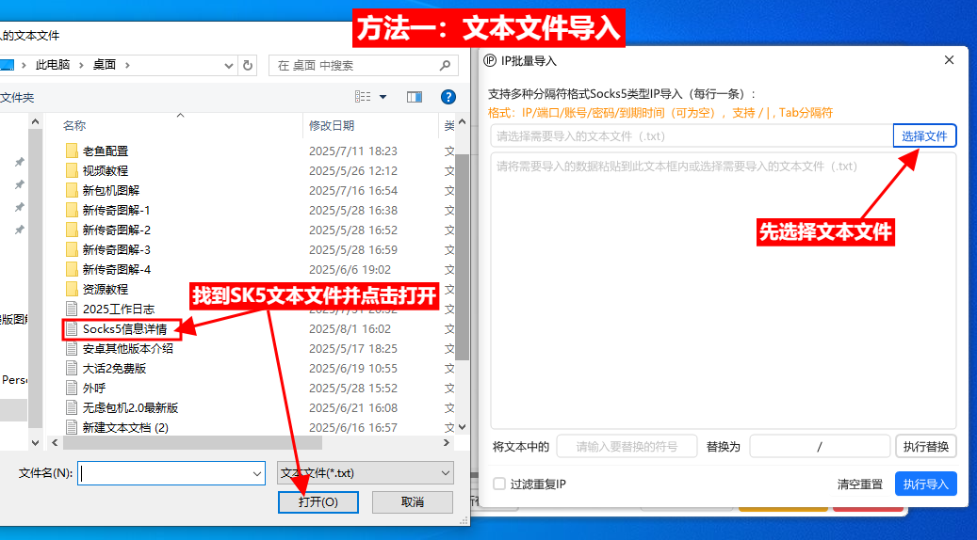Click the 文件名 input field
The width and height of the screenshot is (977, 540).
pyautogui.click(x=165, y=474)
